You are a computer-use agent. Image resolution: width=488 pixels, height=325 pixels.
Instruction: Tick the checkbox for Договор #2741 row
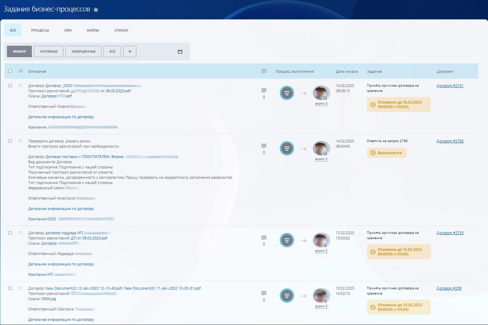(x=10, y=85)
